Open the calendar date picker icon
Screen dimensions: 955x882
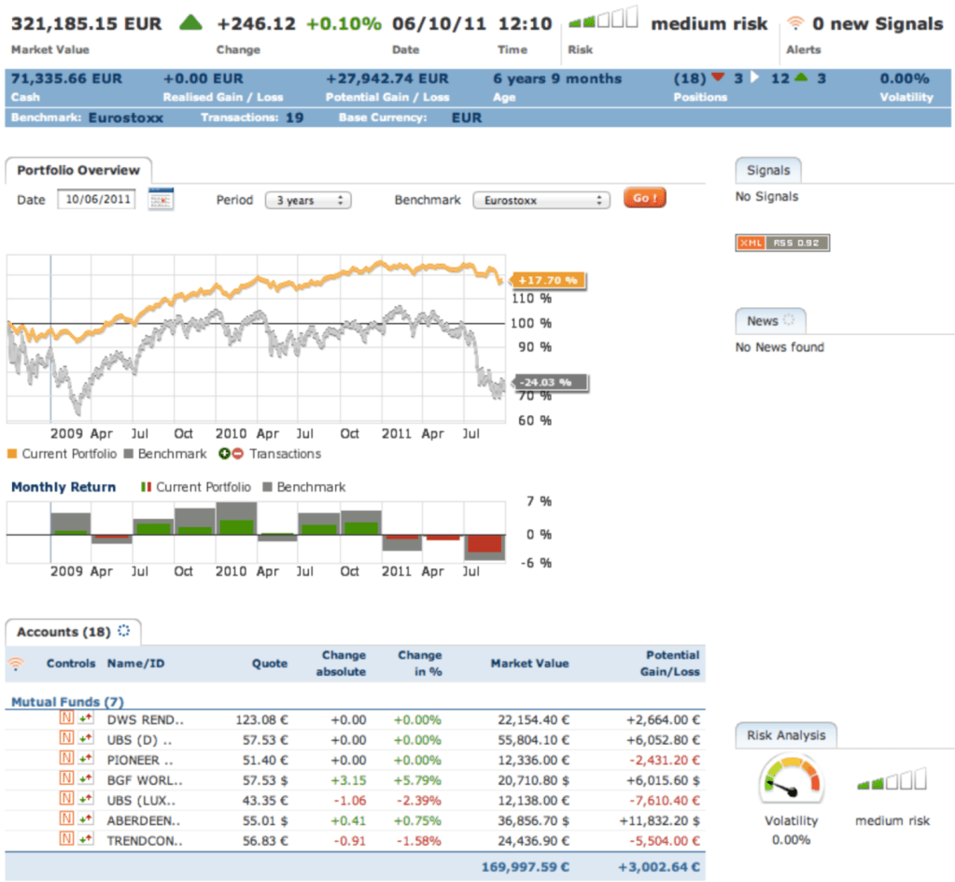(x=162, y=200)
